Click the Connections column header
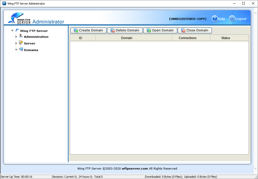This screenshot has width=258, height=179. coord(191,38)
